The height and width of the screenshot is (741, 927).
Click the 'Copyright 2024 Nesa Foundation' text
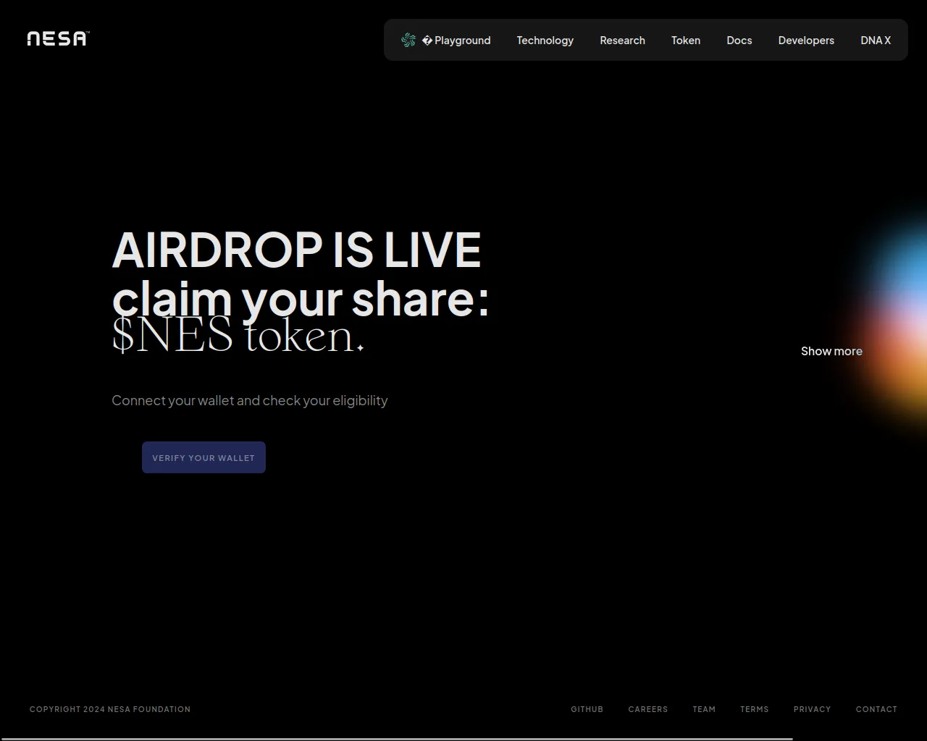click(110, 709)
